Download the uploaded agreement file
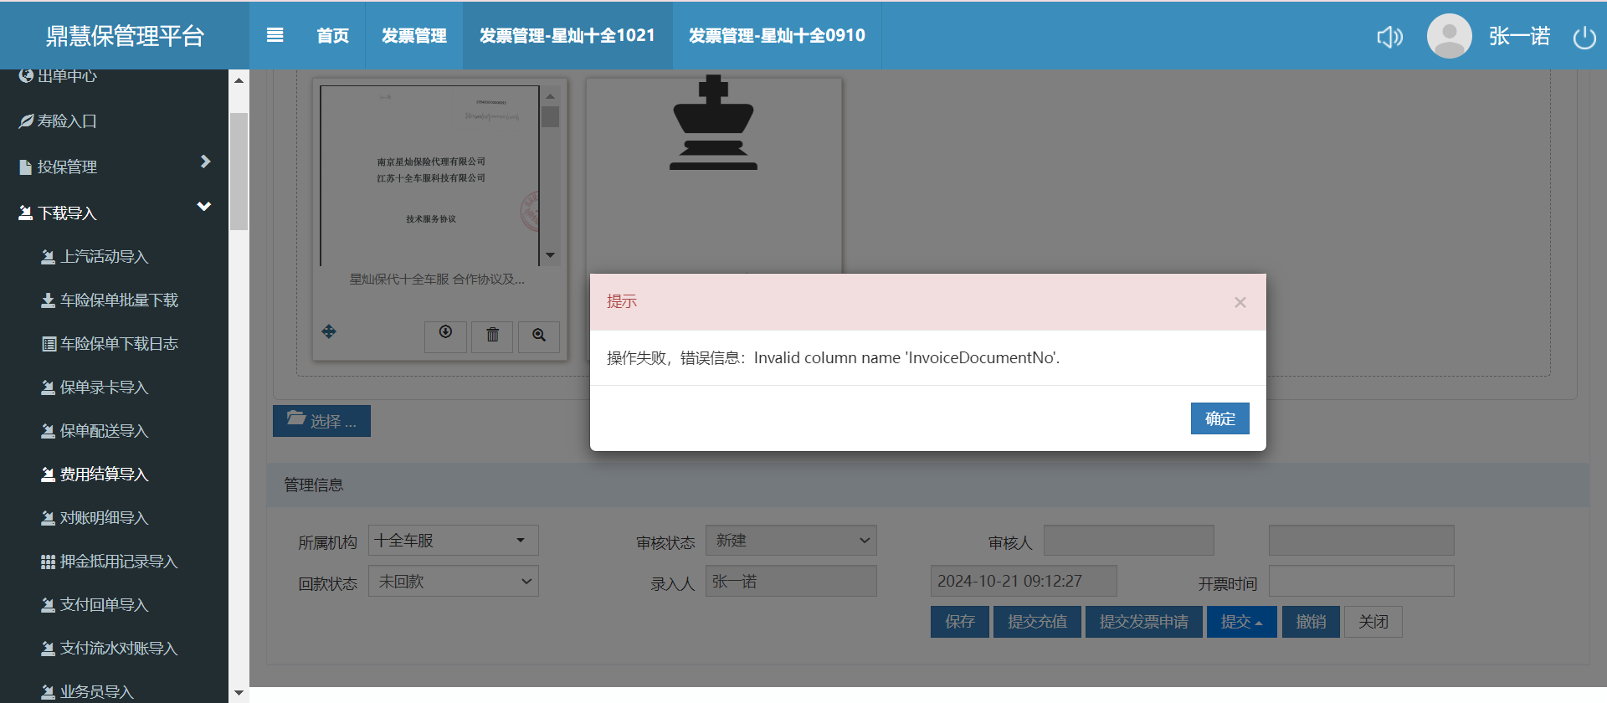This screenshot has width=1607, height=703. (x=445, y=336)
